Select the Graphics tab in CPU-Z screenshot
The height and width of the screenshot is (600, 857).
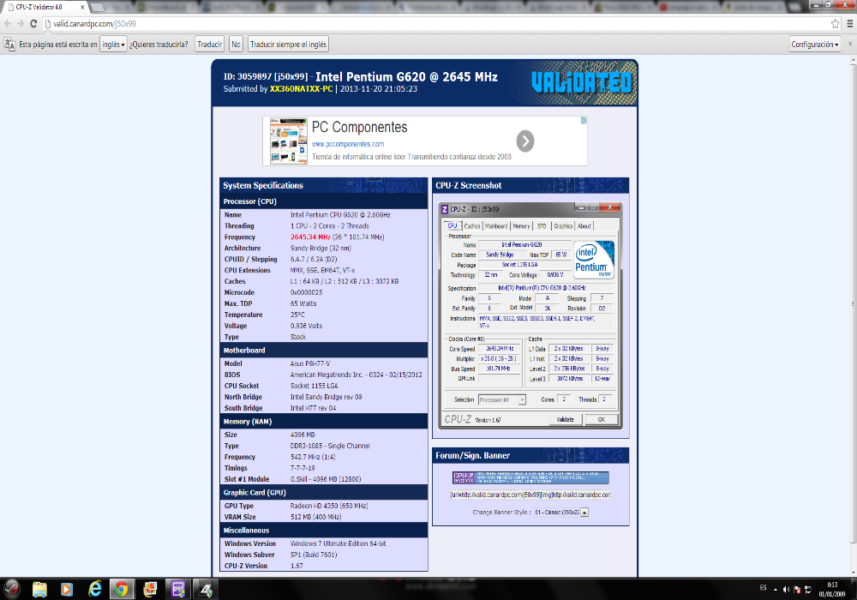[x=563, y=226]
